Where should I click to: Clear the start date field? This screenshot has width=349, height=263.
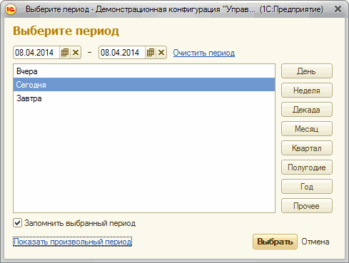pyautogui.click(x=76, y=53)
